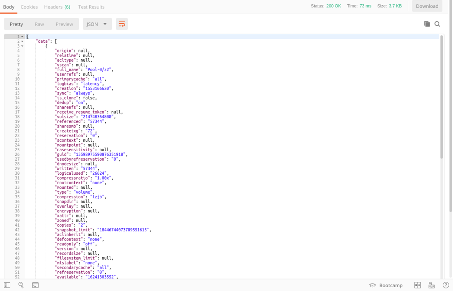This screenshot has width=453, height=291.
Task: Click the 73 ms time value
Action: 366,6
